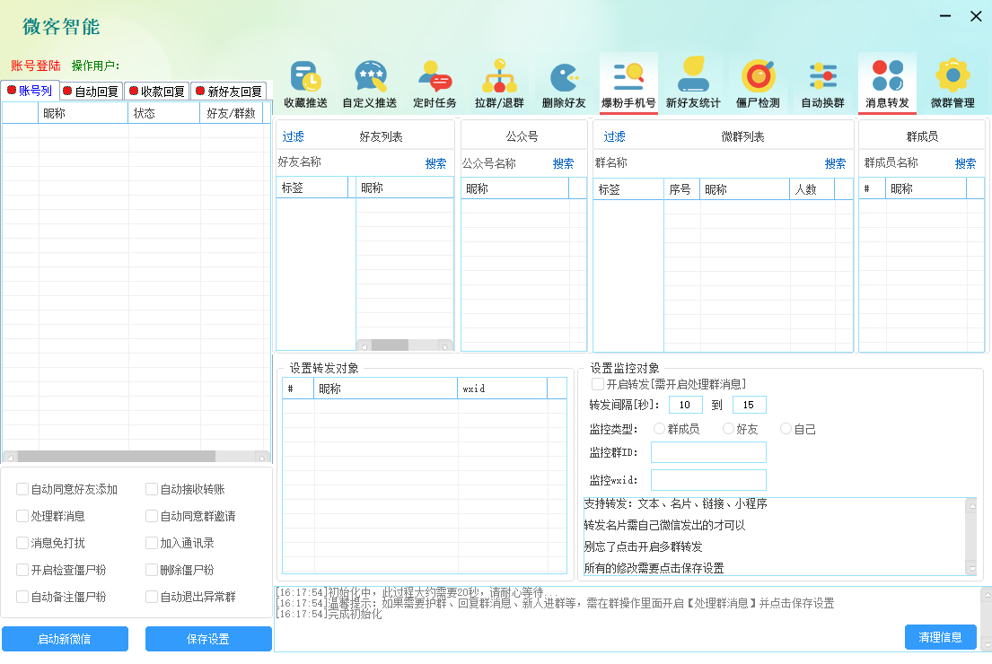The height and width of the screenshot is (664, 992).
Task: Click 账号登陆 link
Action: click(35, 66)
